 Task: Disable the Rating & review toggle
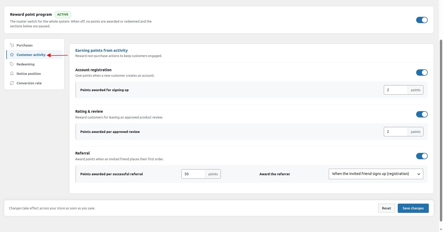(422, 114)
